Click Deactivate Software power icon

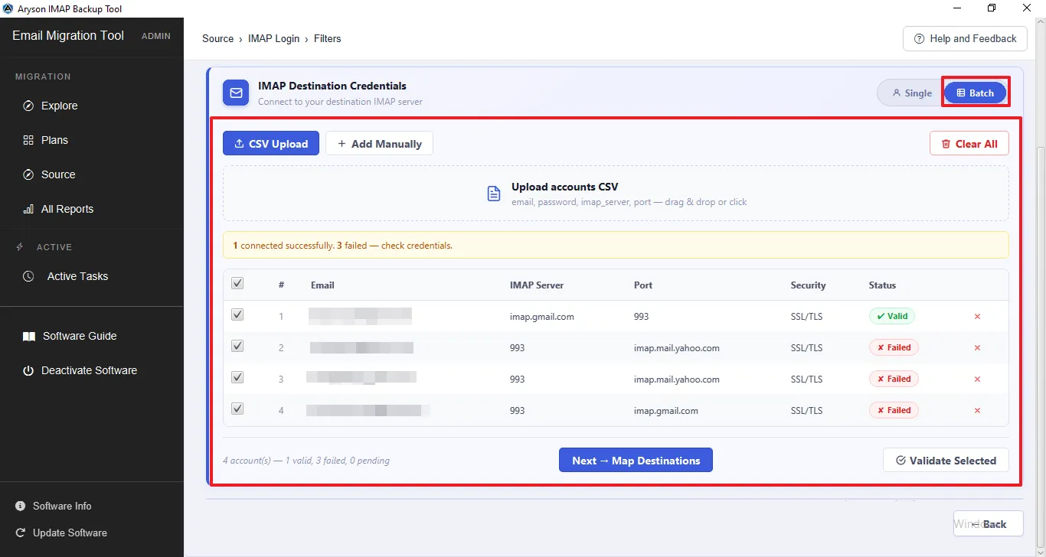coord(28,370)
